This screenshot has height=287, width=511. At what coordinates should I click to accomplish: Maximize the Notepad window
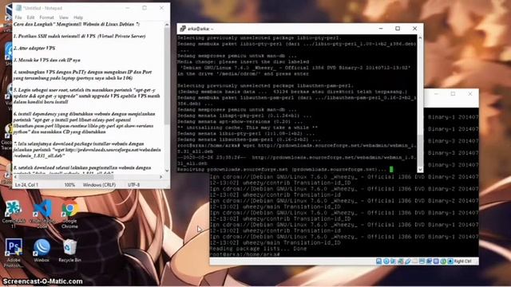click(x=145, y=8)
